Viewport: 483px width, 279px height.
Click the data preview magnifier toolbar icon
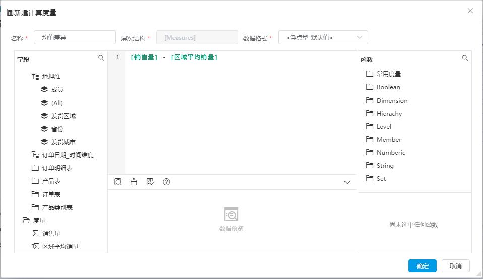118,182
